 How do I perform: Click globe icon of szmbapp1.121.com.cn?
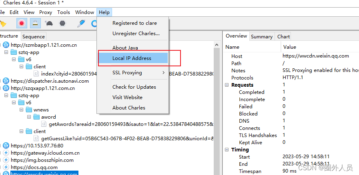coord(6,45)
